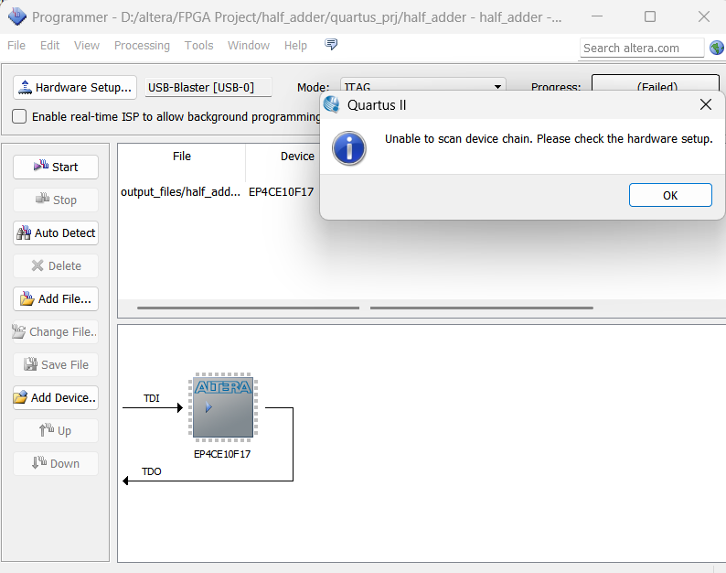Enable real-time ISP checkbox

19,116
